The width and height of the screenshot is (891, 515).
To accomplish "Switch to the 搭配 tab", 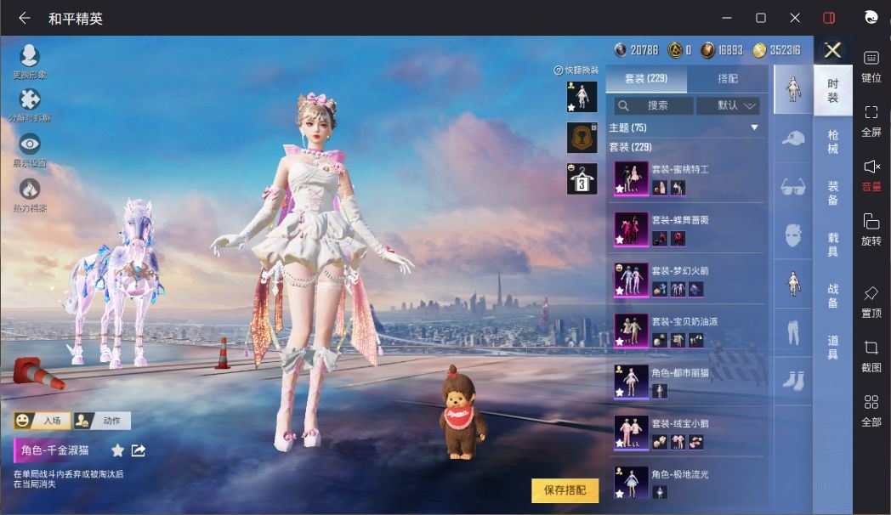I will coord(728,78).
